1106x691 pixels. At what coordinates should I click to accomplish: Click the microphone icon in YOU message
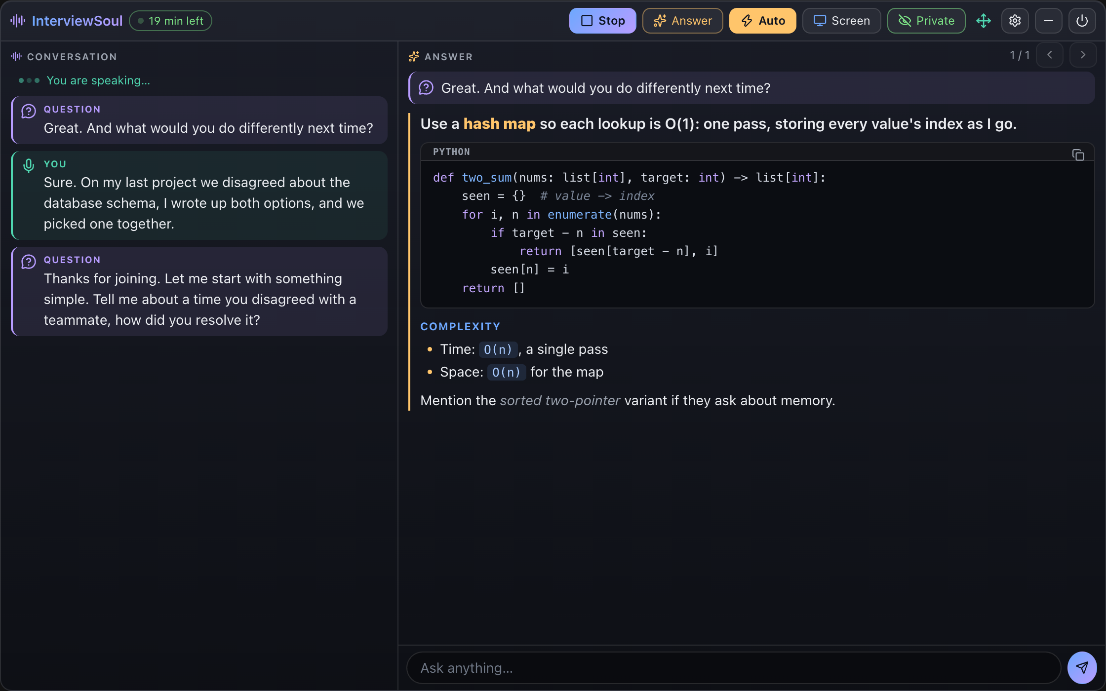pyautogui.click(x=29, y=166)
